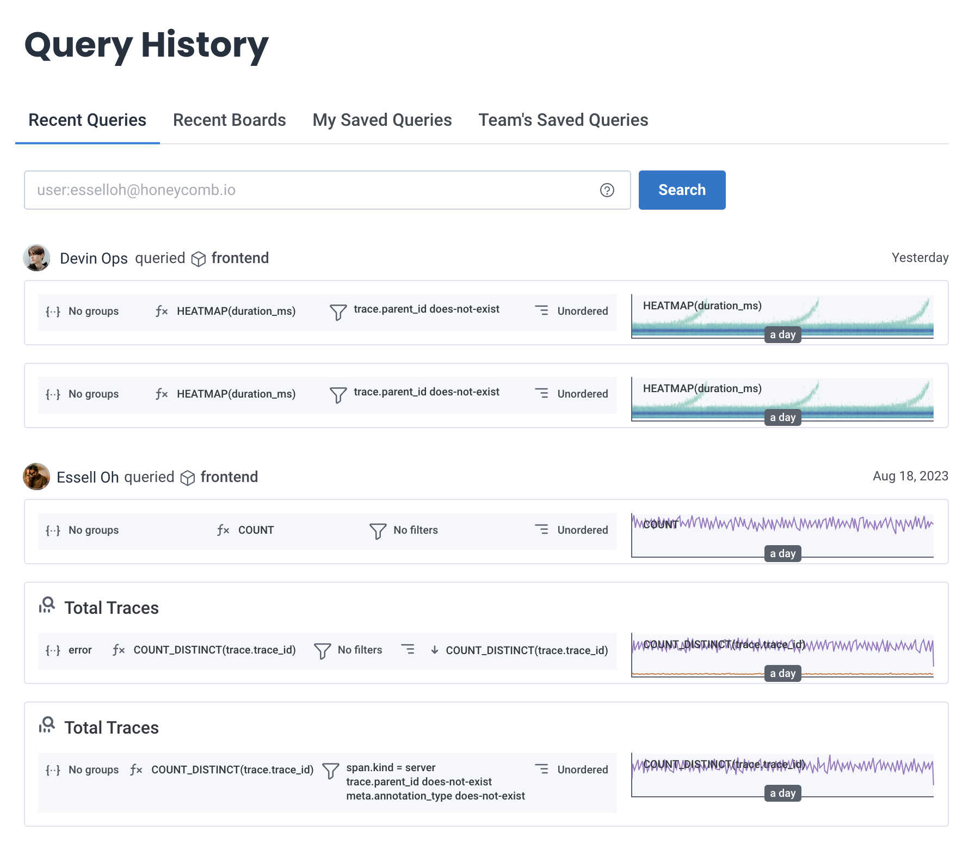Viewport: 975px width, 842px height.
Task: Click the fx icon beside COUNT_DISTINCT(trace.trace_id)
Action: click(118, 650)
